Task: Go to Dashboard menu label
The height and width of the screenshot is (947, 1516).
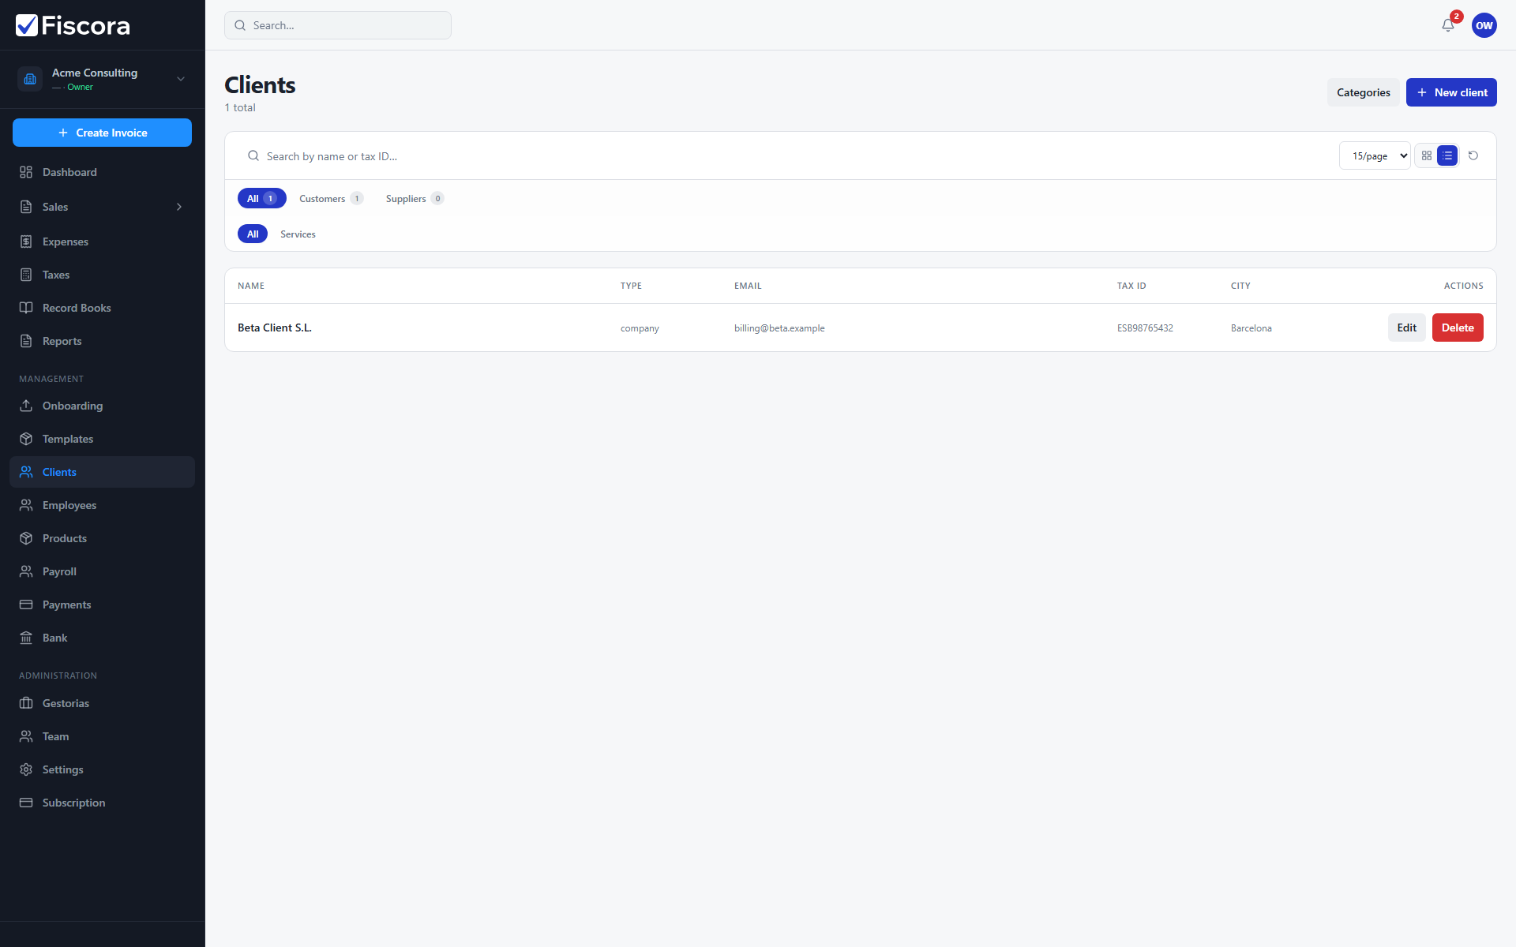Action: (69, 172)
